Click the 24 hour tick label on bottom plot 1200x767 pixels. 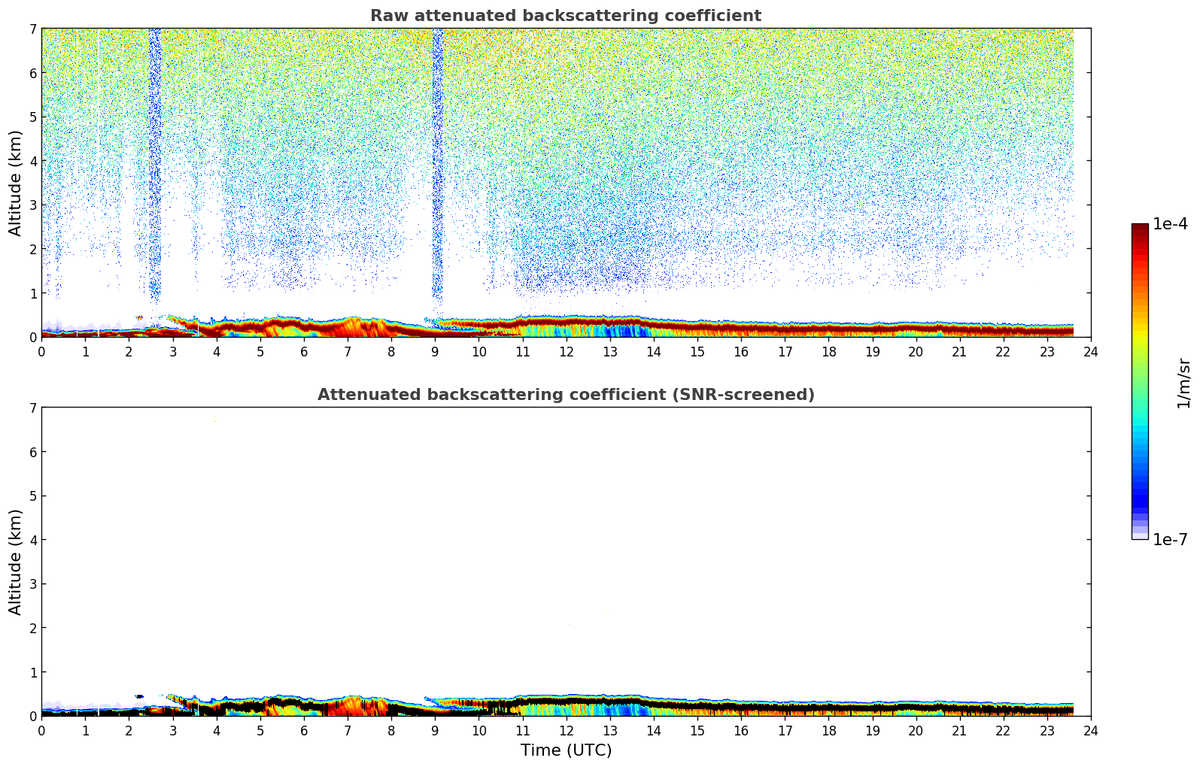(1091, 731)
